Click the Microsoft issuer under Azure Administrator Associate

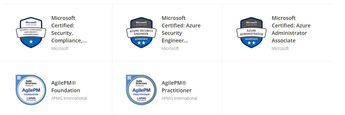click(x=280, y=48)
